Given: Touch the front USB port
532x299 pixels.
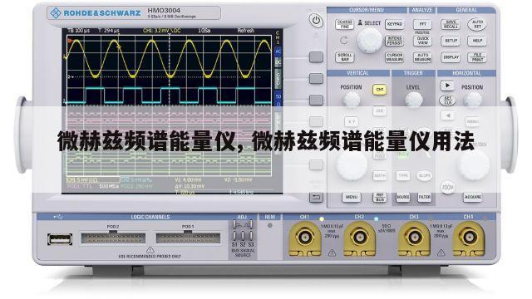Looking at the screenshot, I should [60, 239].
